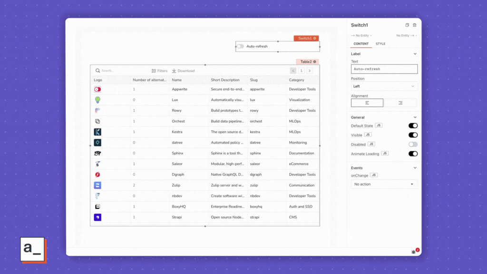The height and width of the screenshot is (274, 487).
Task: Enable the Disabled property toggle
Action: click(x=413, y=144)
